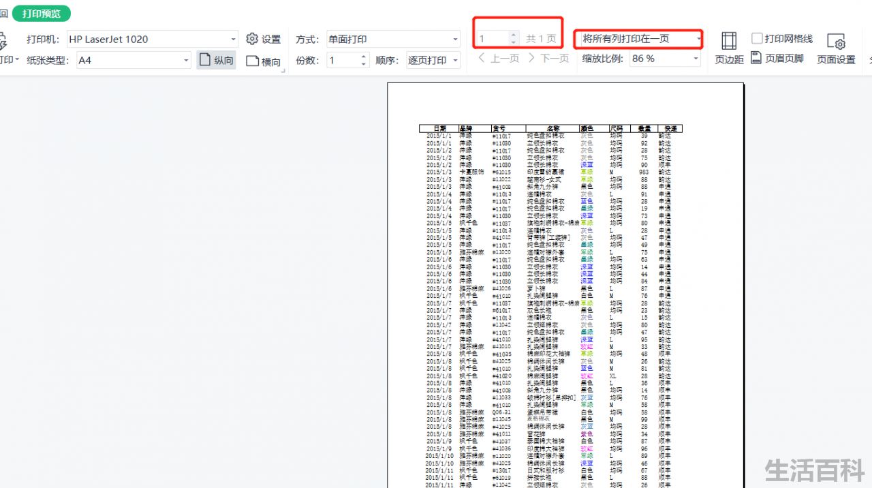Viewport: 872px width, 488px height.
Task: Open the 打印机 HP LaserJet 1020 dropdown
Action: (151, 39)
